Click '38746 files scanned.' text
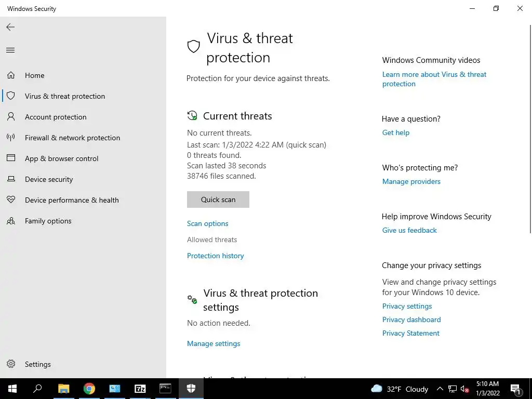532x399 pixels. tap(221, 176)
